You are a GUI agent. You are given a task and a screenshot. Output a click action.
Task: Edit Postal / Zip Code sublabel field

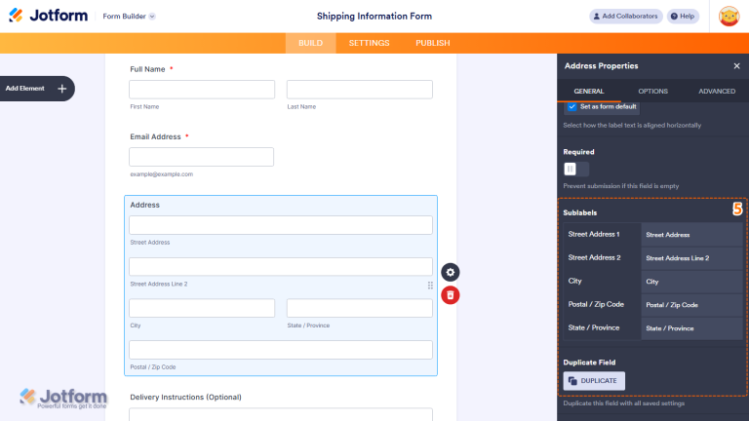(x=691, y=304)
